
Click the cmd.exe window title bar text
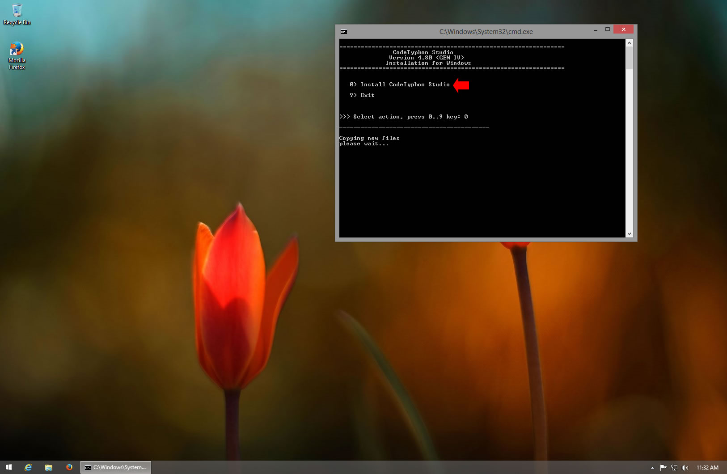[486, 32]
